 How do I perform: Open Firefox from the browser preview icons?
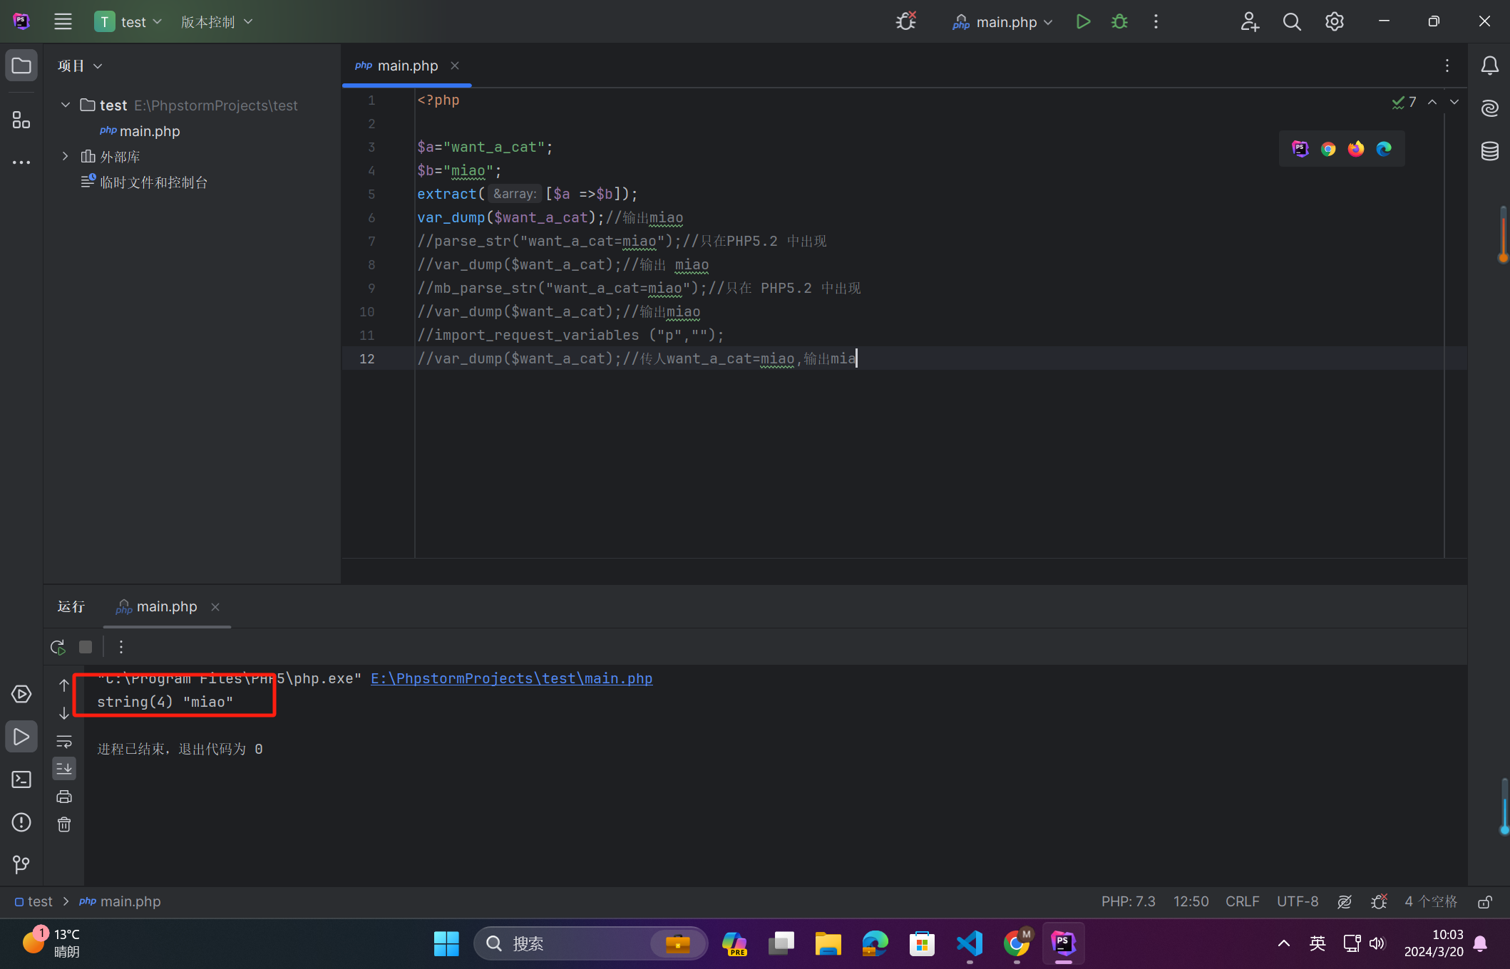(x=1355, y=149)
